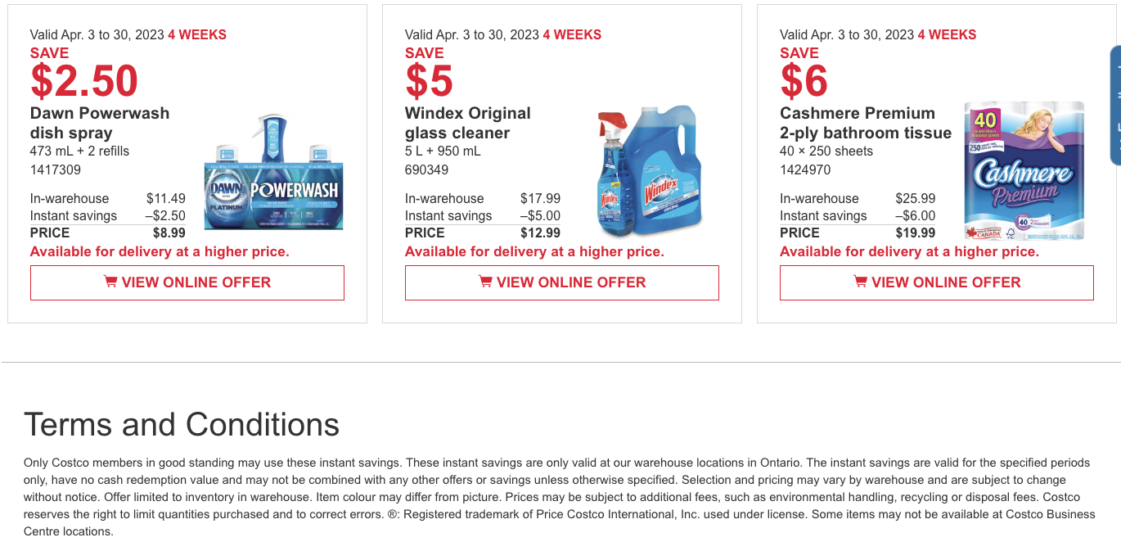Click the item number 1417309
1121x560 pixels.
coord(54,169)
